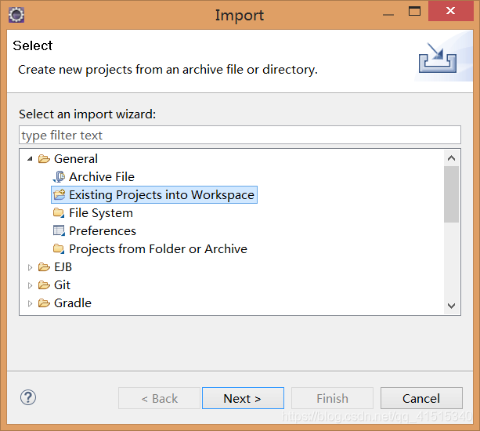The width and height of the screenshot is (480, 431).
Task: Click the Cancel button
Action: [421, 398]
